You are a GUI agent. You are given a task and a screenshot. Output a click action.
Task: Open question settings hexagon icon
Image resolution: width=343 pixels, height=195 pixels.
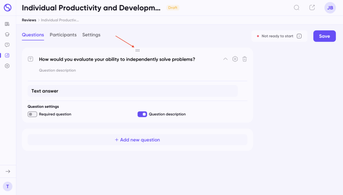tap(235, 59)
